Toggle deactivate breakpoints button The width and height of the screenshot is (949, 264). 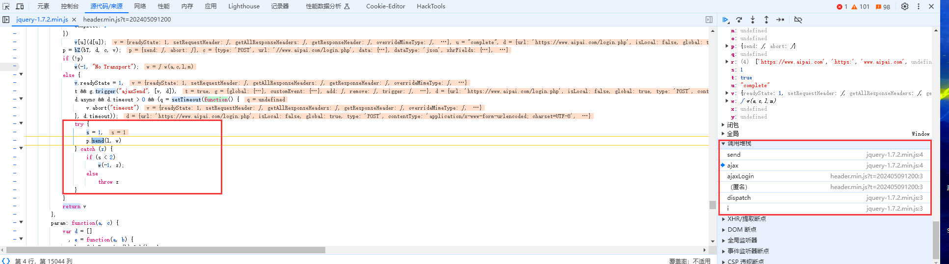(798, 20)
